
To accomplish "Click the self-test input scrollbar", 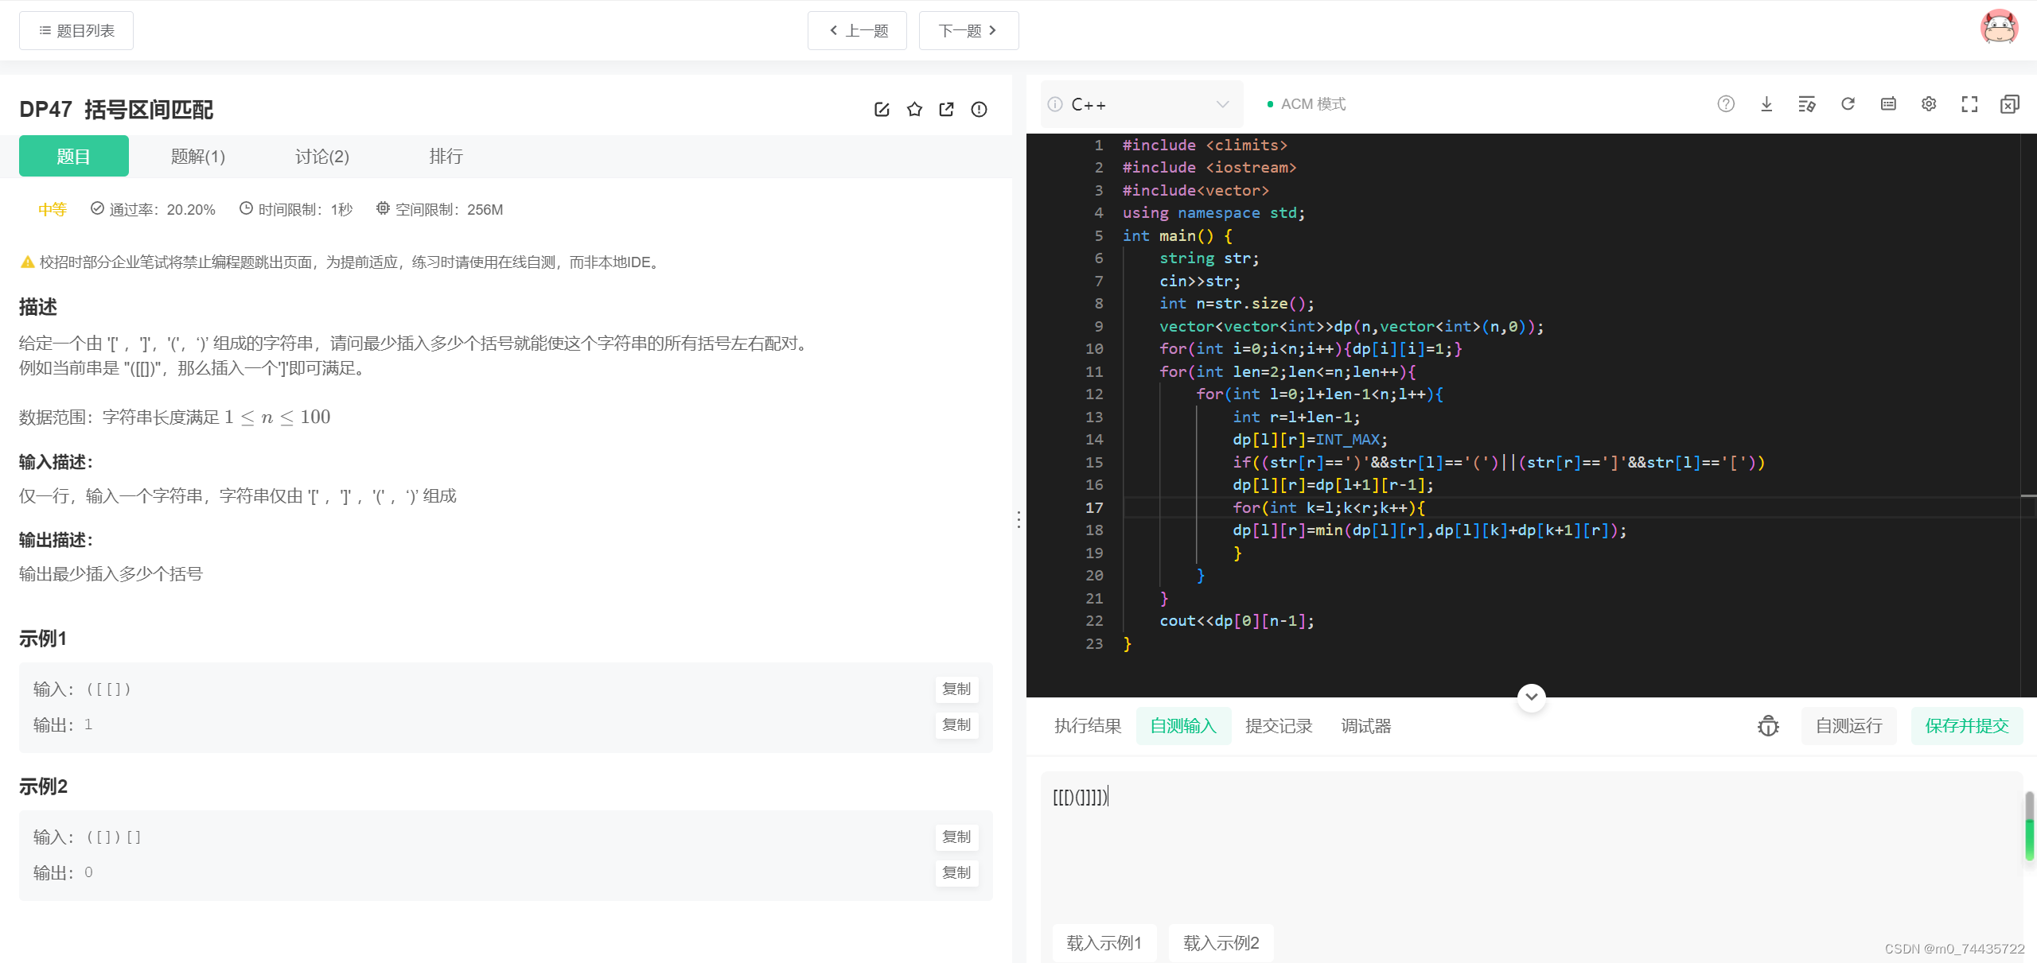I will [x=2028, y=827].
